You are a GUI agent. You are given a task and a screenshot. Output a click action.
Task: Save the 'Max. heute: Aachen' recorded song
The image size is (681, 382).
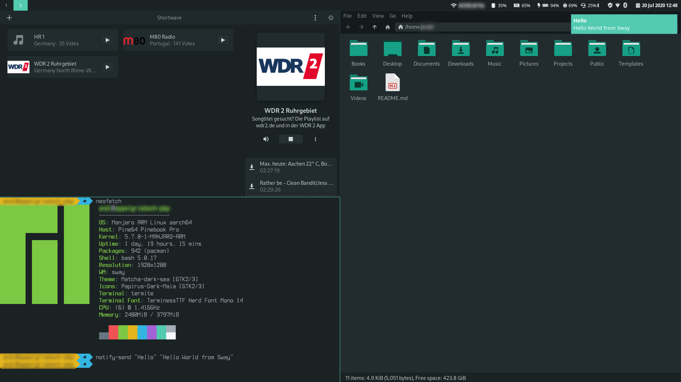click(252, 167)
